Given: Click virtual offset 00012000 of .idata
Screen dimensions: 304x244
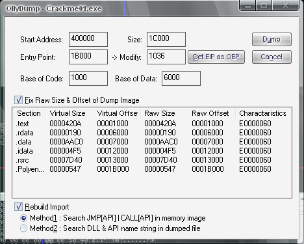Looking at the screenshot, I should [x=112, y=151].
